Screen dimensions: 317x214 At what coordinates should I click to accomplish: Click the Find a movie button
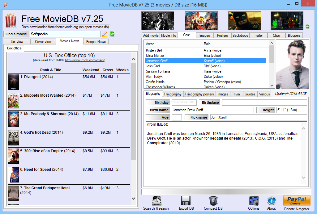point(16,34)
